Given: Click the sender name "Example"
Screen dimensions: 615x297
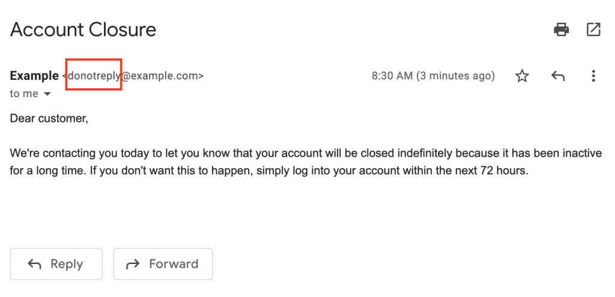Looking at the screenshot, I should pos(34,76).
